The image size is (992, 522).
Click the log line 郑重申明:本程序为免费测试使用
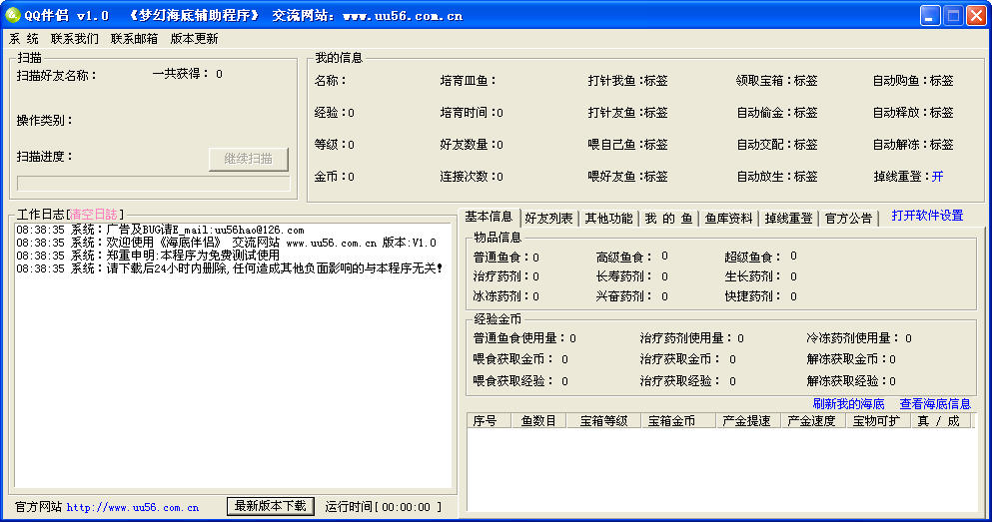pos(148,256)
